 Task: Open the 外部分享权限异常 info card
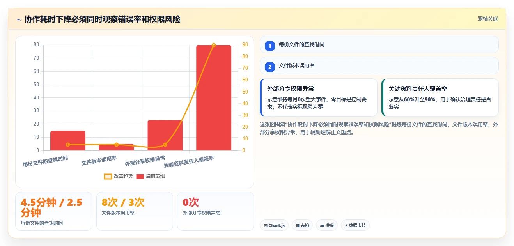[319, 97]
